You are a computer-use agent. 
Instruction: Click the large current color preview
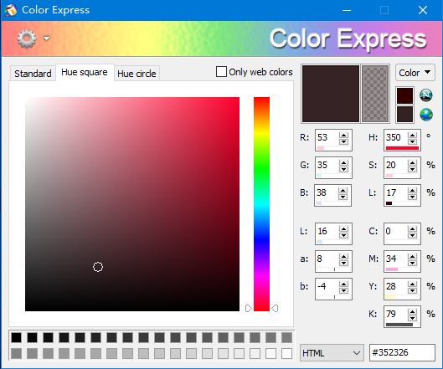click(331, 94)
